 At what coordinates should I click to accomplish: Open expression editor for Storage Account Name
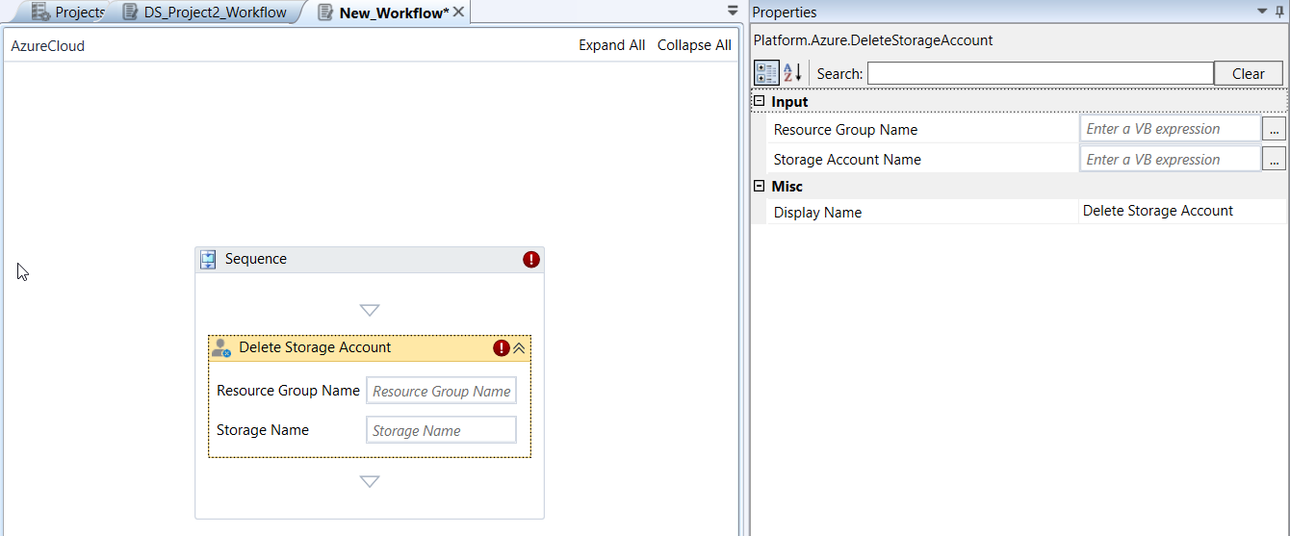[x=1275, y=160]
